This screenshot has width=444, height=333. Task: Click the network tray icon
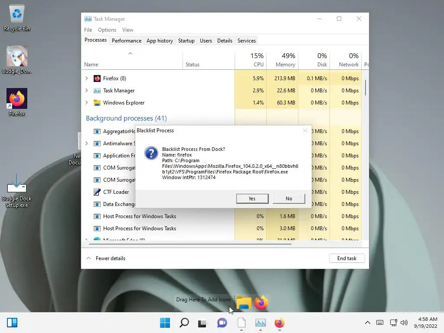pos(393,323)
